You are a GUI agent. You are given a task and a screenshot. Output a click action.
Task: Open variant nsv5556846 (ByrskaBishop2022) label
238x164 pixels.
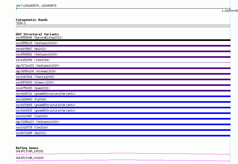[x=39, y=37]
